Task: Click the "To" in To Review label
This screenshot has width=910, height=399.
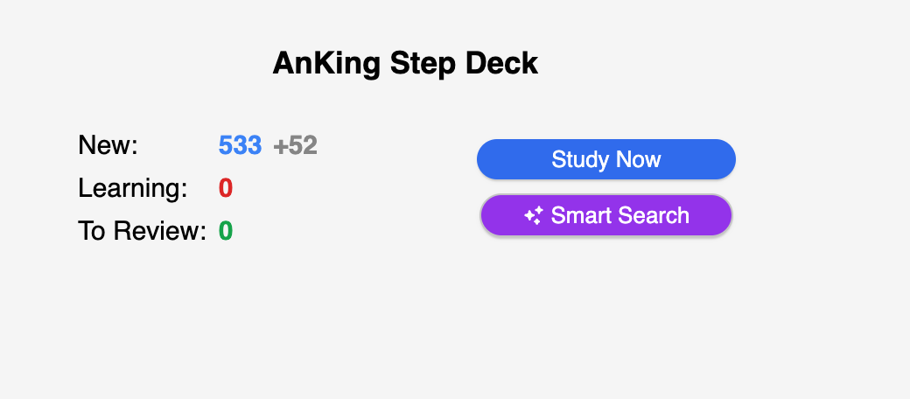Action: [x=91, y=231]
